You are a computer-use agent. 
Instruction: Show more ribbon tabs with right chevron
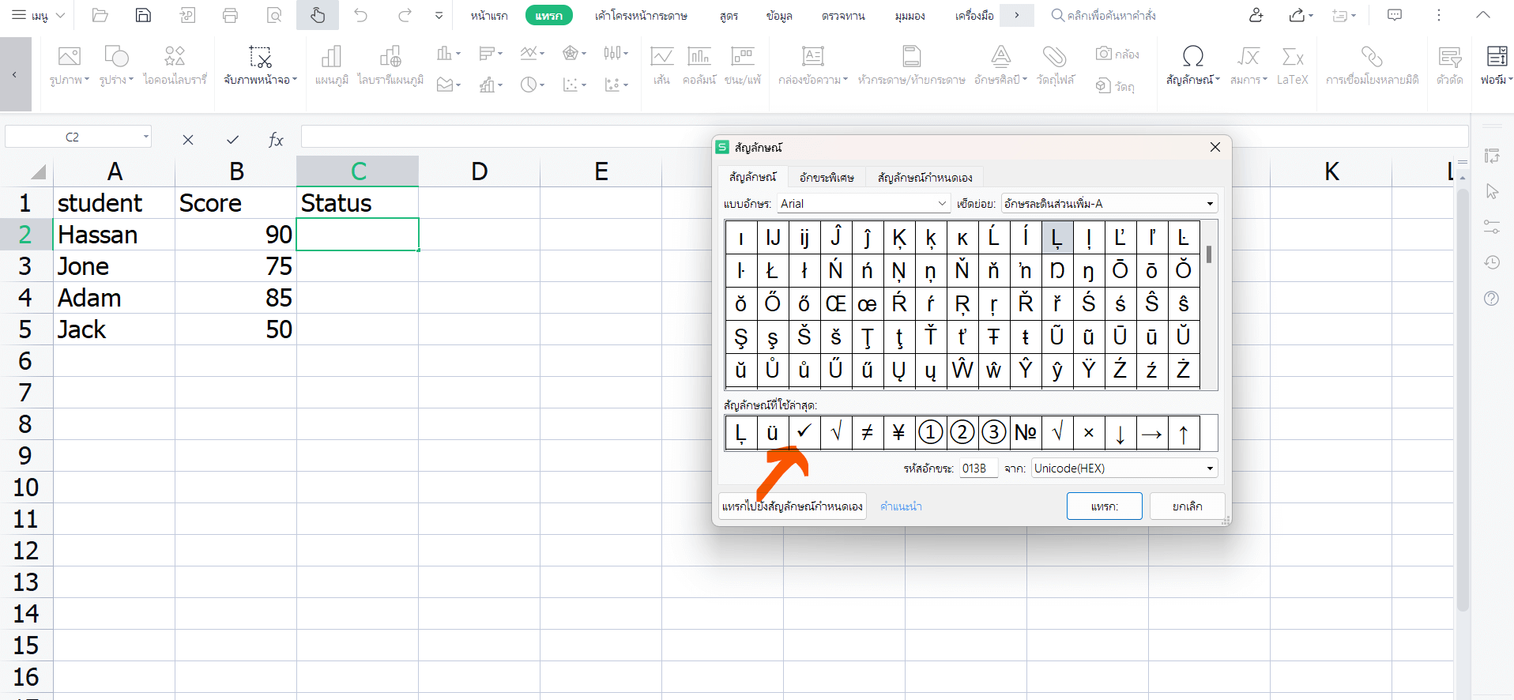coord(1017,15)
